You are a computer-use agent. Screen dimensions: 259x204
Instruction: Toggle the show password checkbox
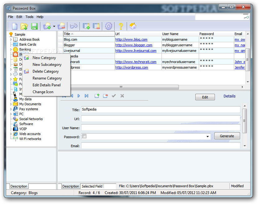tap(84, 136)
